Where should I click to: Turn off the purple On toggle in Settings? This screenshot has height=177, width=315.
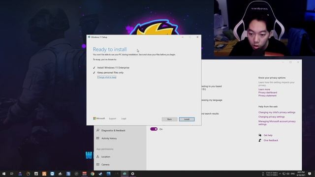pos(154,129)
